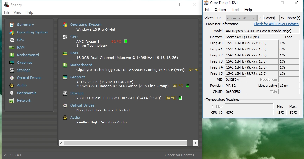Click the Speccy app icon in title bar
The width and height of the screenshot is (304, 159).
7,5
